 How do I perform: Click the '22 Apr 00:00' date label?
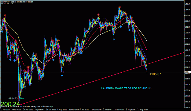point(51,110)
